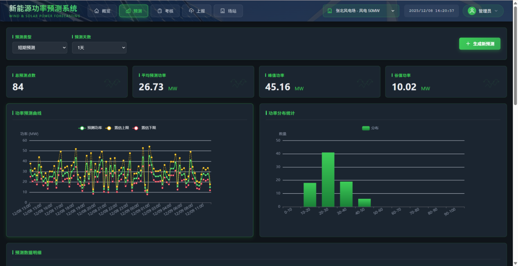Click the clipboard icon in 考核 tab
This screenshot has height=266, width=518.
pyautogui.click(x=160, y=11)
